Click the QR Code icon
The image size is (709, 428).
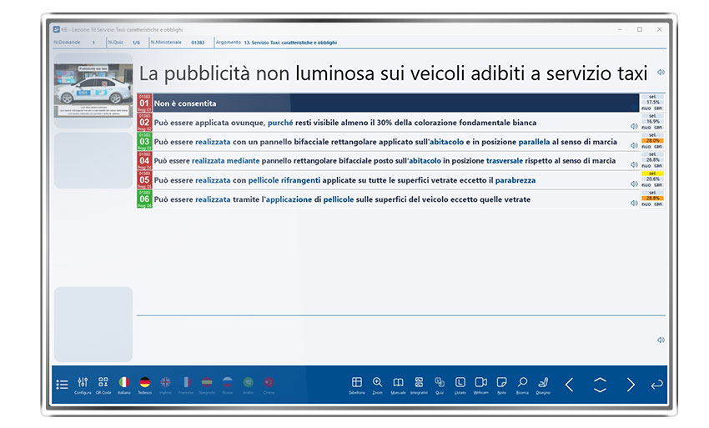coord(103,383)
